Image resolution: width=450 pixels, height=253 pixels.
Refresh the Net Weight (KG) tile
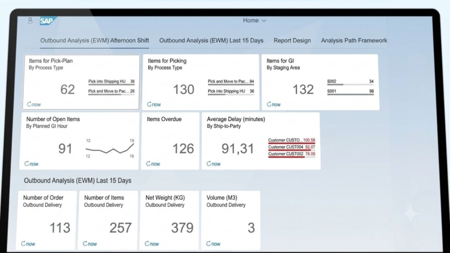(152, 244)
